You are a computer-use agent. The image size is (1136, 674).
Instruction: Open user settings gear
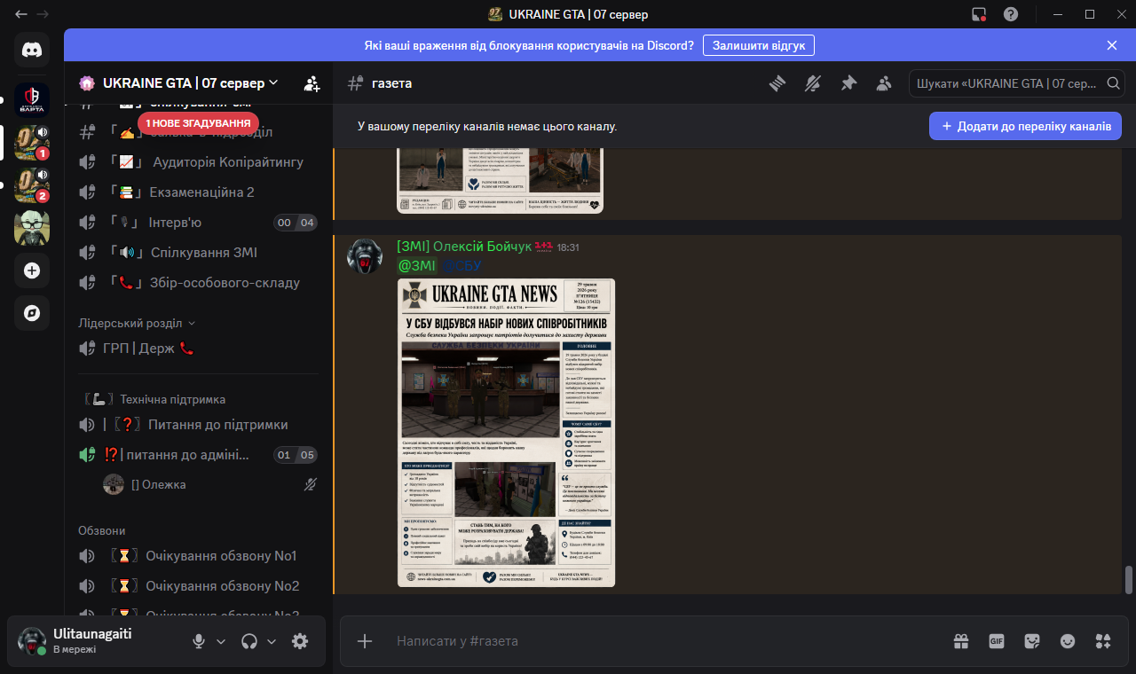point(300,641)
